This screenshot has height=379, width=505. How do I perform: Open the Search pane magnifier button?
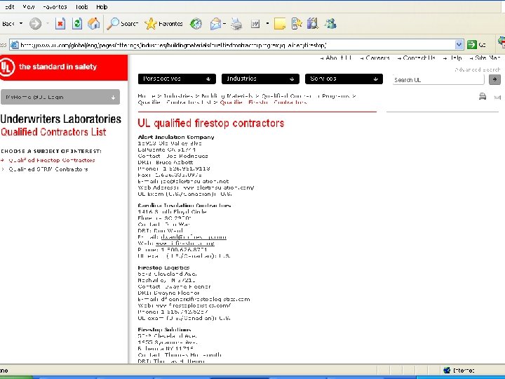tap(122, 24)
